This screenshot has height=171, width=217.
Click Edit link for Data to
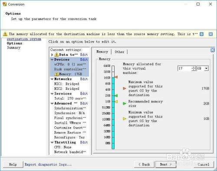coord(84,55)
